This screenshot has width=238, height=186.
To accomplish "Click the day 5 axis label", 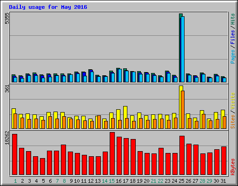I will [43, 181].
